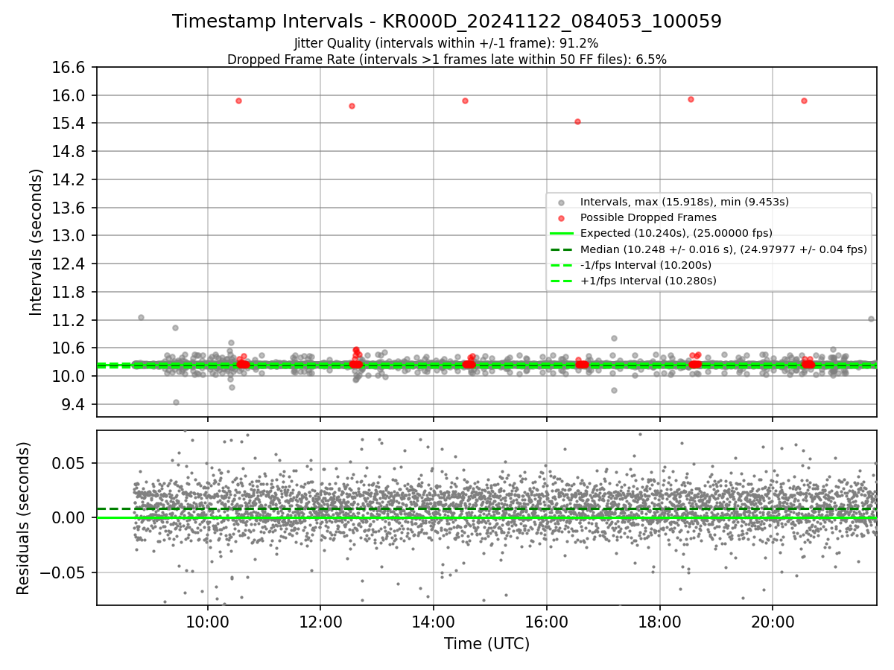Click legend entry 'Intervals, max (15.918s), min (9.453s)'
The height and width of the screenshot is (670, 894).
pos(685,202)
